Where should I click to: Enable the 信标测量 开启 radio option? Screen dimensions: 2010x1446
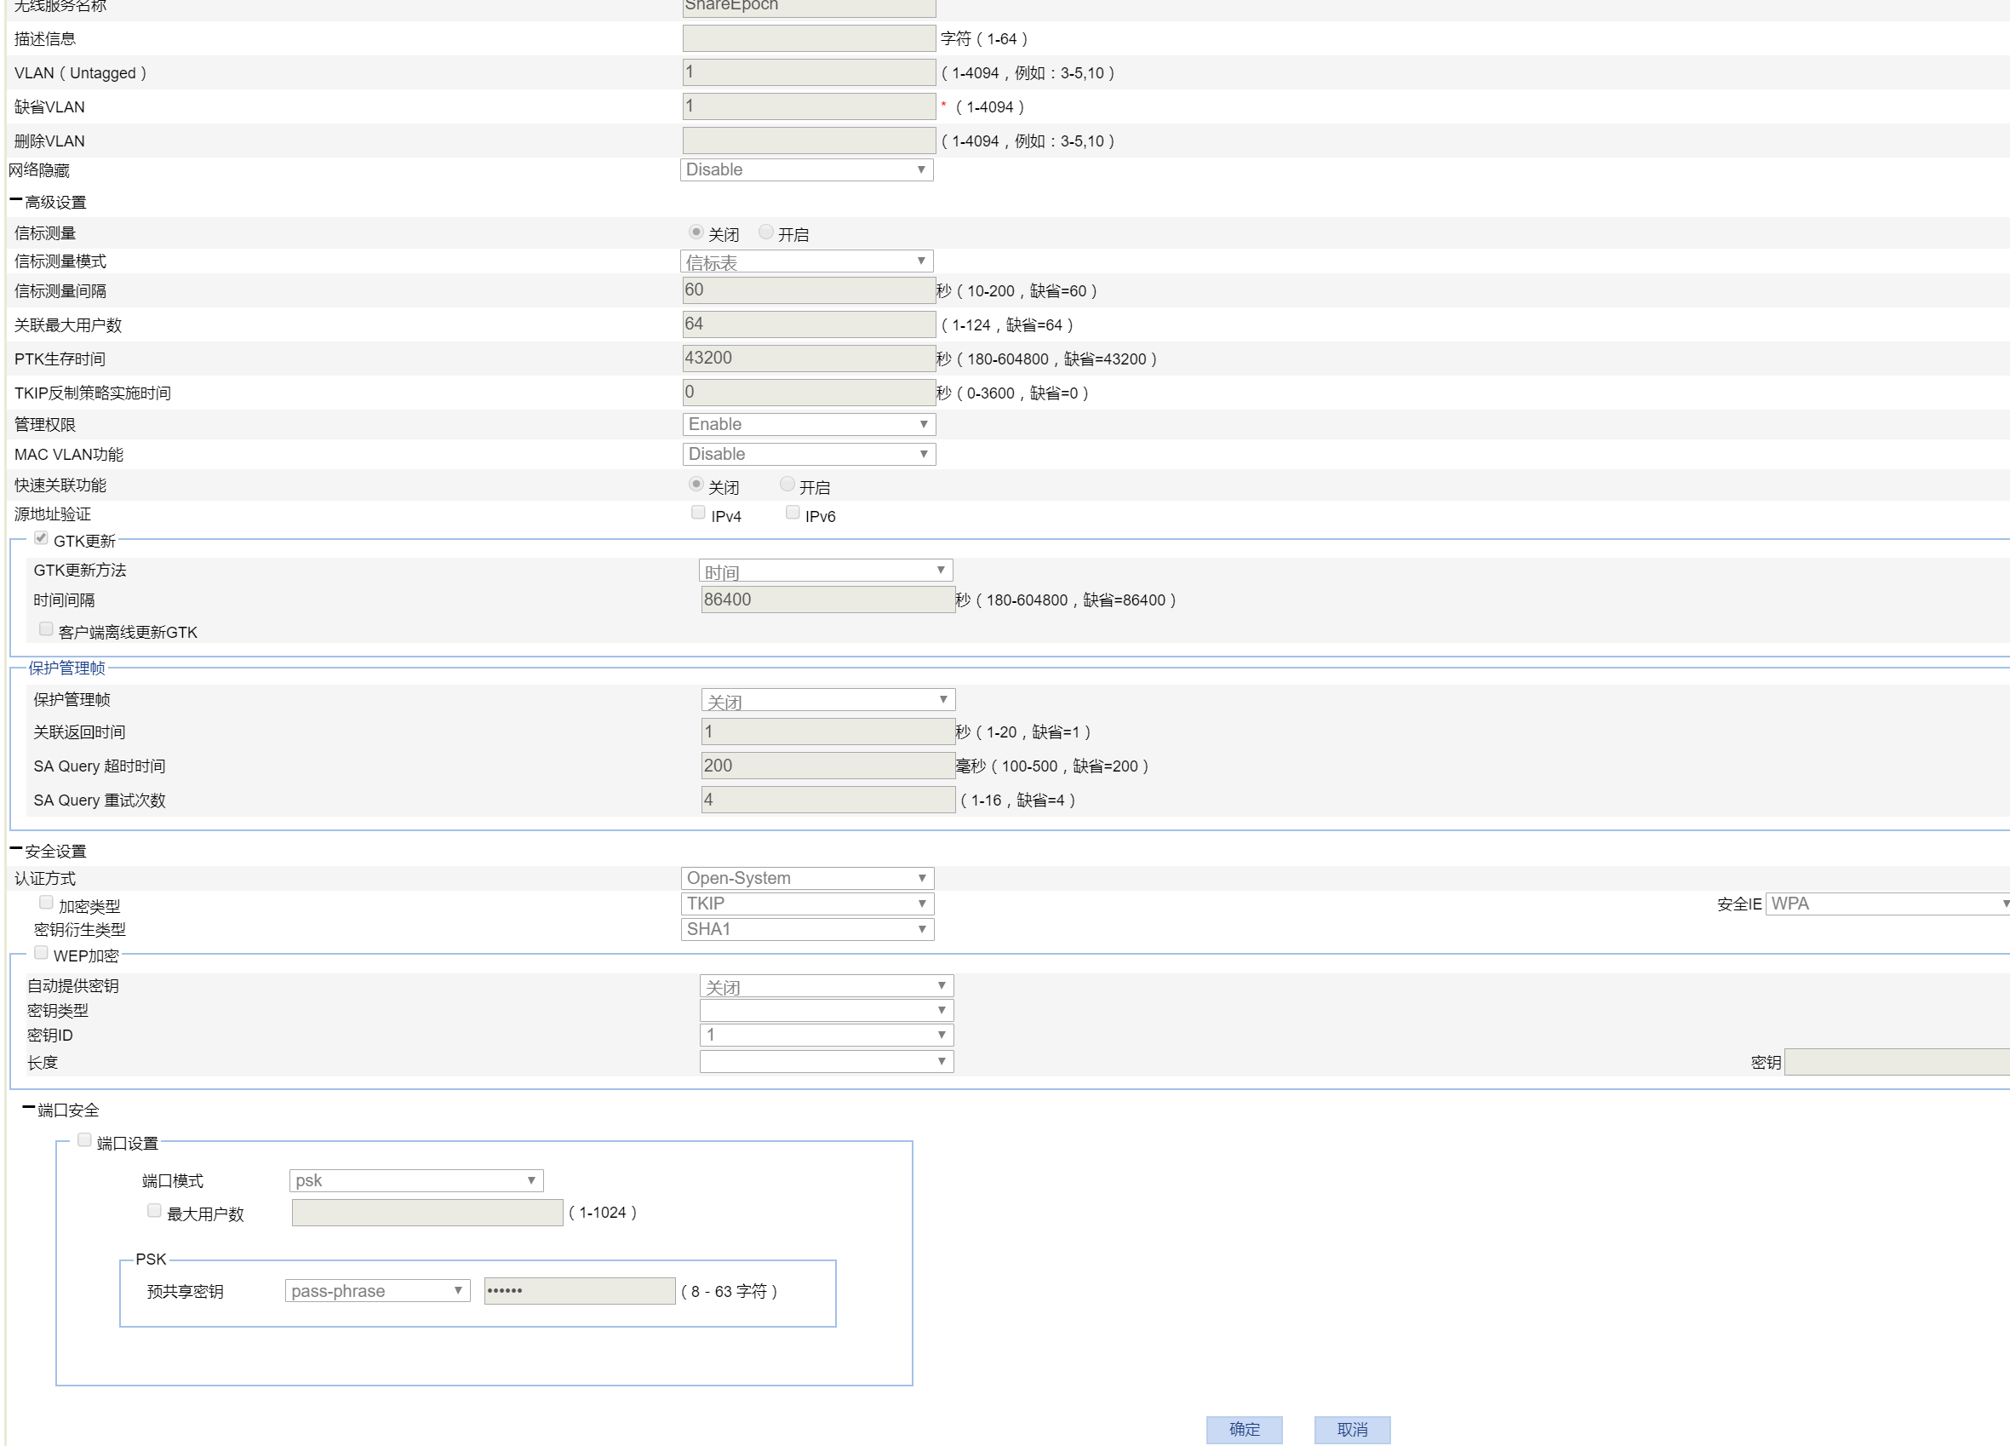tap(765, 232)
